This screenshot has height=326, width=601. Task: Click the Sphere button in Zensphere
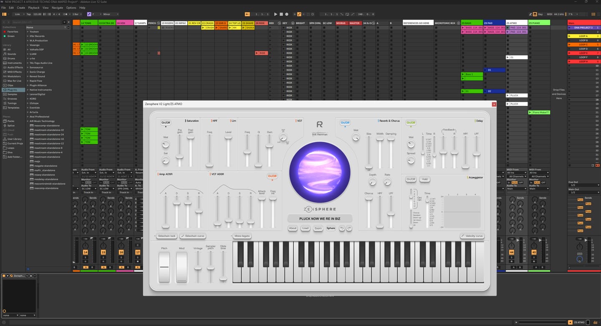331,228
